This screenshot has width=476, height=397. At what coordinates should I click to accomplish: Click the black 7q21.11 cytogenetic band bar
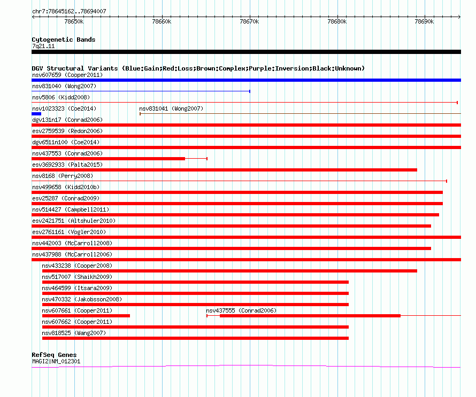pos(246,52)
